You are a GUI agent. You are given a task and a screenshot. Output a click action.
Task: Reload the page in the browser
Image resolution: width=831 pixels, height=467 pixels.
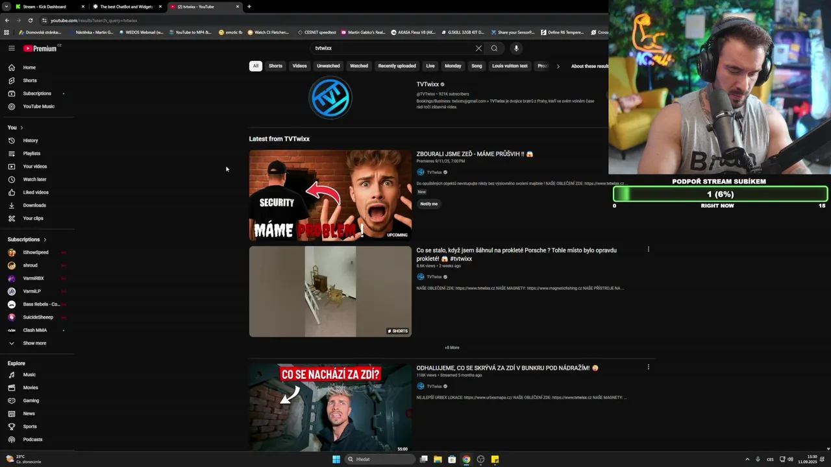pyautogui.click(x=30, y=20)
